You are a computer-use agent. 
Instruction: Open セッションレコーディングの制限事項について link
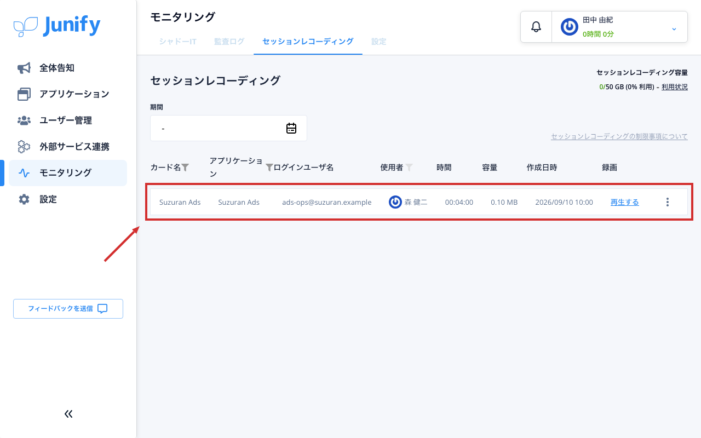(x=619, y=136)
